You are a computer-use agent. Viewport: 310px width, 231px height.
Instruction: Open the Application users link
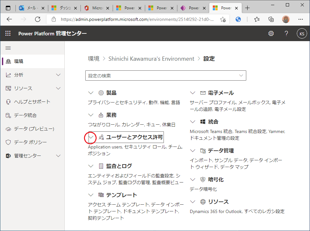click(105, 147)
